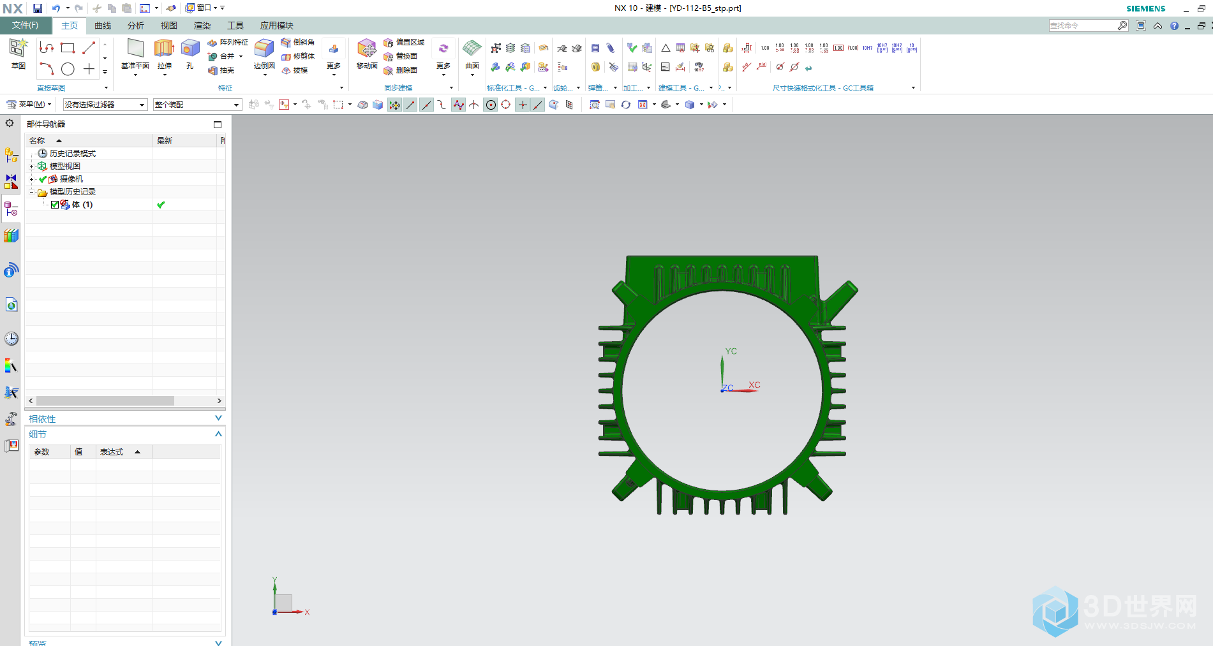Open the 基准平面 dropdown arrow
The image size is (1213, 646).
[135, 75]
